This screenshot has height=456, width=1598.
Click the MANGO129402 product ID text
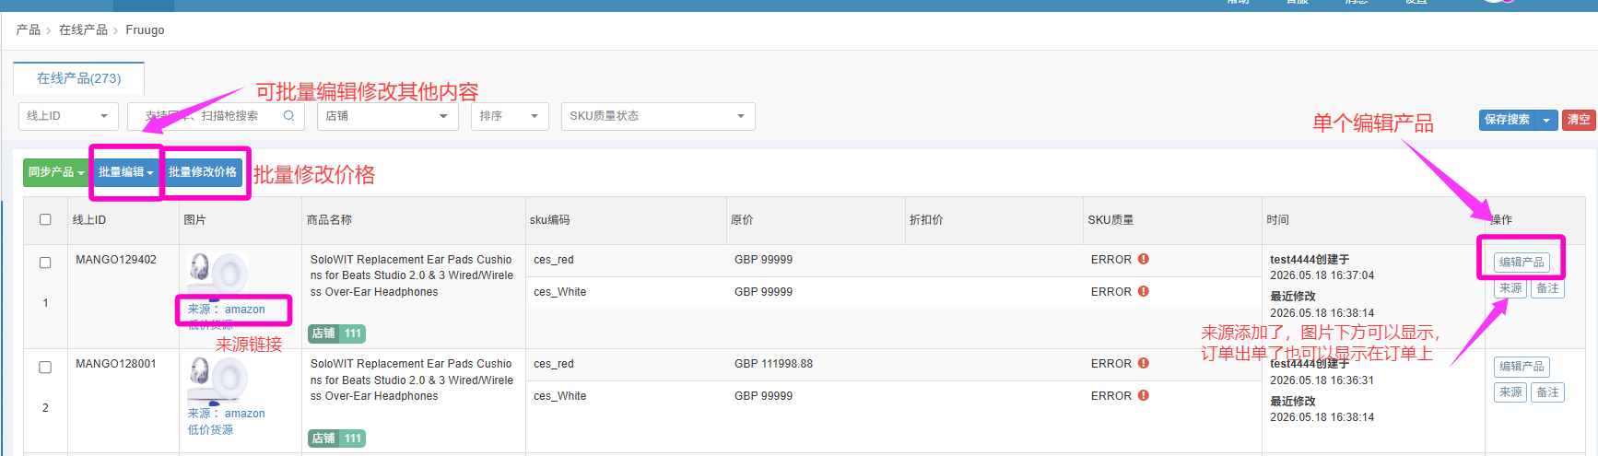[116, 260]
